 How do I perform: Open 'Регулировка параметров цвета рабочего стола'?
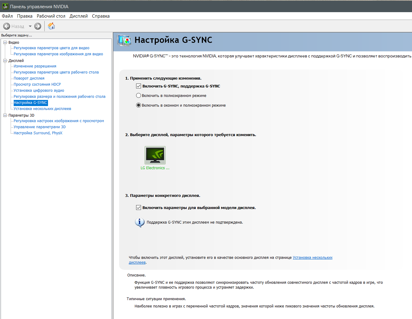56,72
